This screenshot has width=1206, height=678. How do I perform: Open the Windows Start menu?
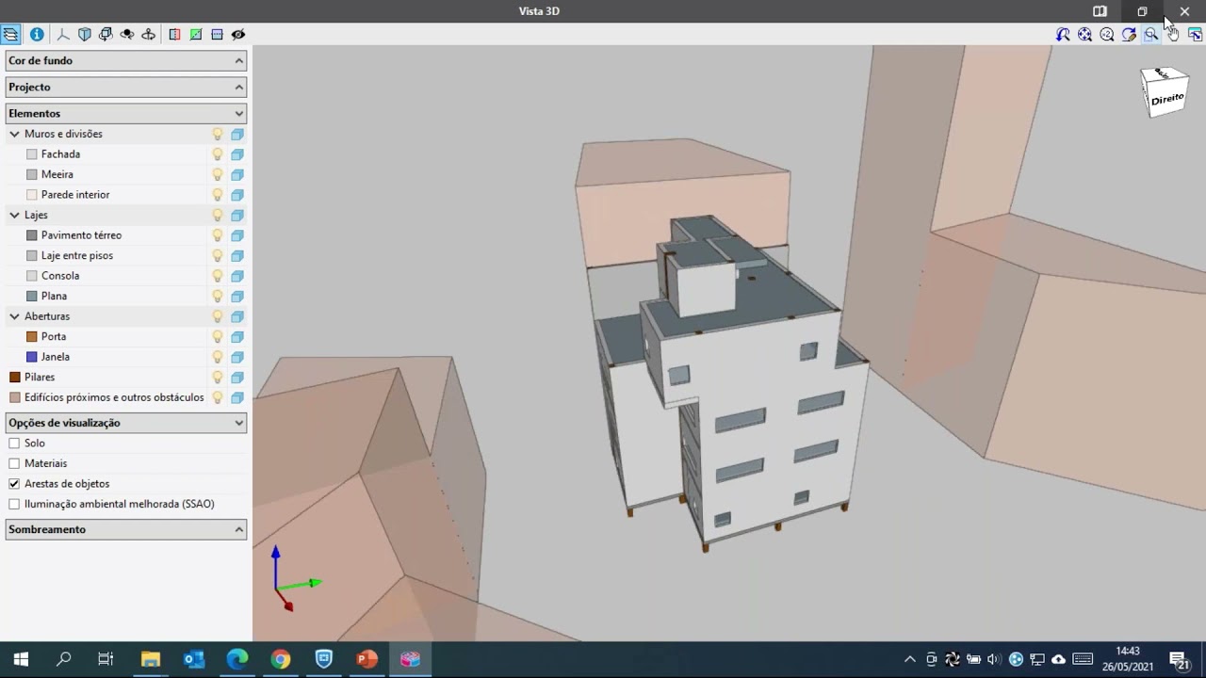(x=21, y=659)
